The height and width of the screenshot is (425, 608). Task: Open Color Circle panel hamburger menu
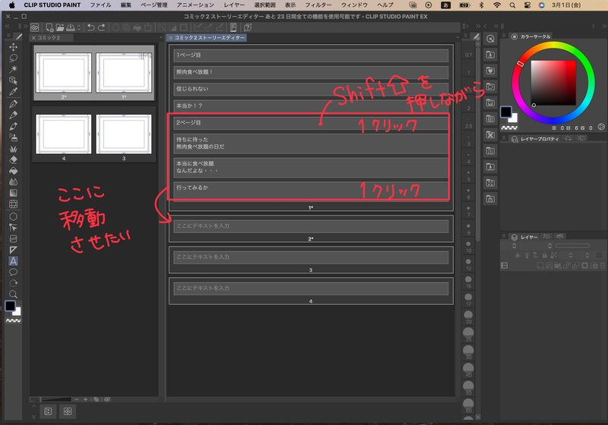(x=504, y=36)
